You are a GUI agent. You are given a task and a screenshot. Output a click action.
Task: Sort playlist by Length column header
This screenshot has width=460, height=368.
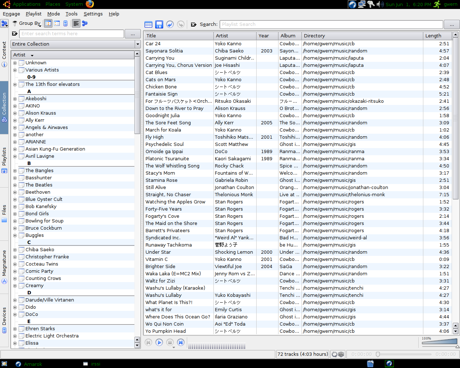(x=437, y=36)
